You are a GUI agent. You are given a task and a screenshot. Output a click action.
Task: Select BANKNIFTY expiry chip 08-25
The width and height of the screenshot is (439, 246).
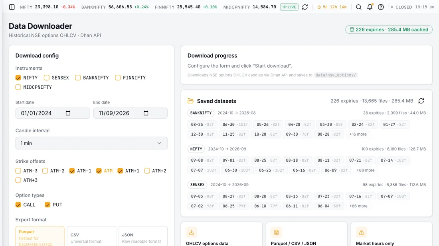[202, 125]
